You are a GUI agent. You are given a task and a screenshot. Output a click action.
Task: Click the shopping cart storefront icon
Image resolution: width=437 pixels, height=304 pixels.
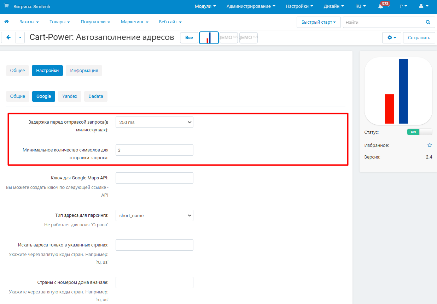click(6, 6)
